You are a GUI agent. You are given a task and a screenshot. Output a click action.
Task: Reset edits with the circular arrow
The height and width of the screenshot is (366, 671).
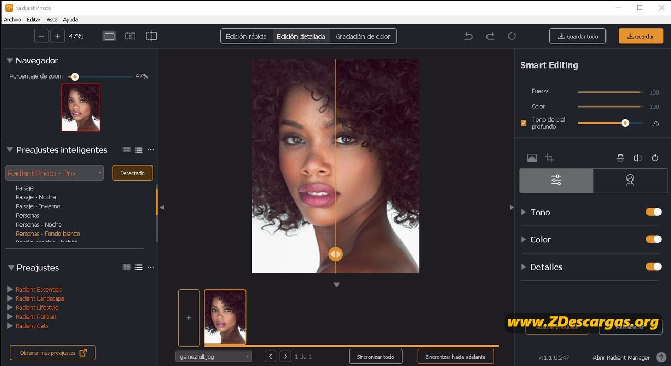click(x=512, y=36)
